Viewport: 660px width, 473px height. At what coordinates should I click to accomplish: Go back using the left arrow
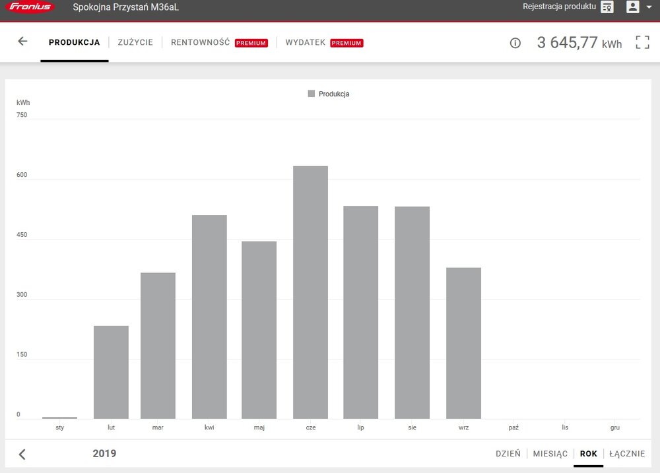click(22, 42)
